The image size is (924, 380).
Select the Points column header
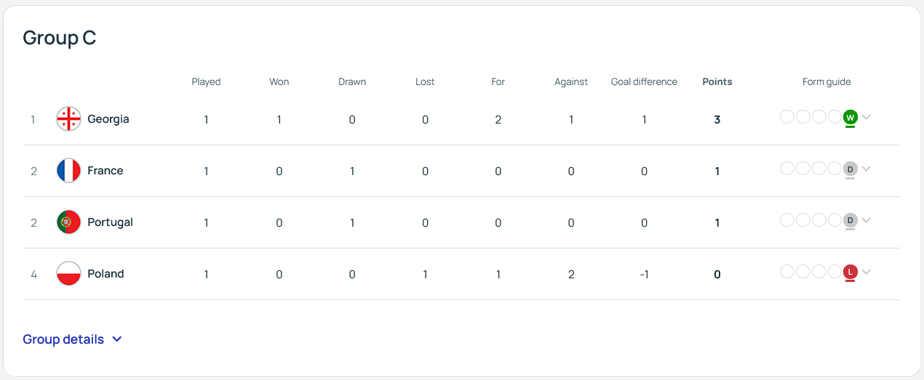click(x=717, y=82)
